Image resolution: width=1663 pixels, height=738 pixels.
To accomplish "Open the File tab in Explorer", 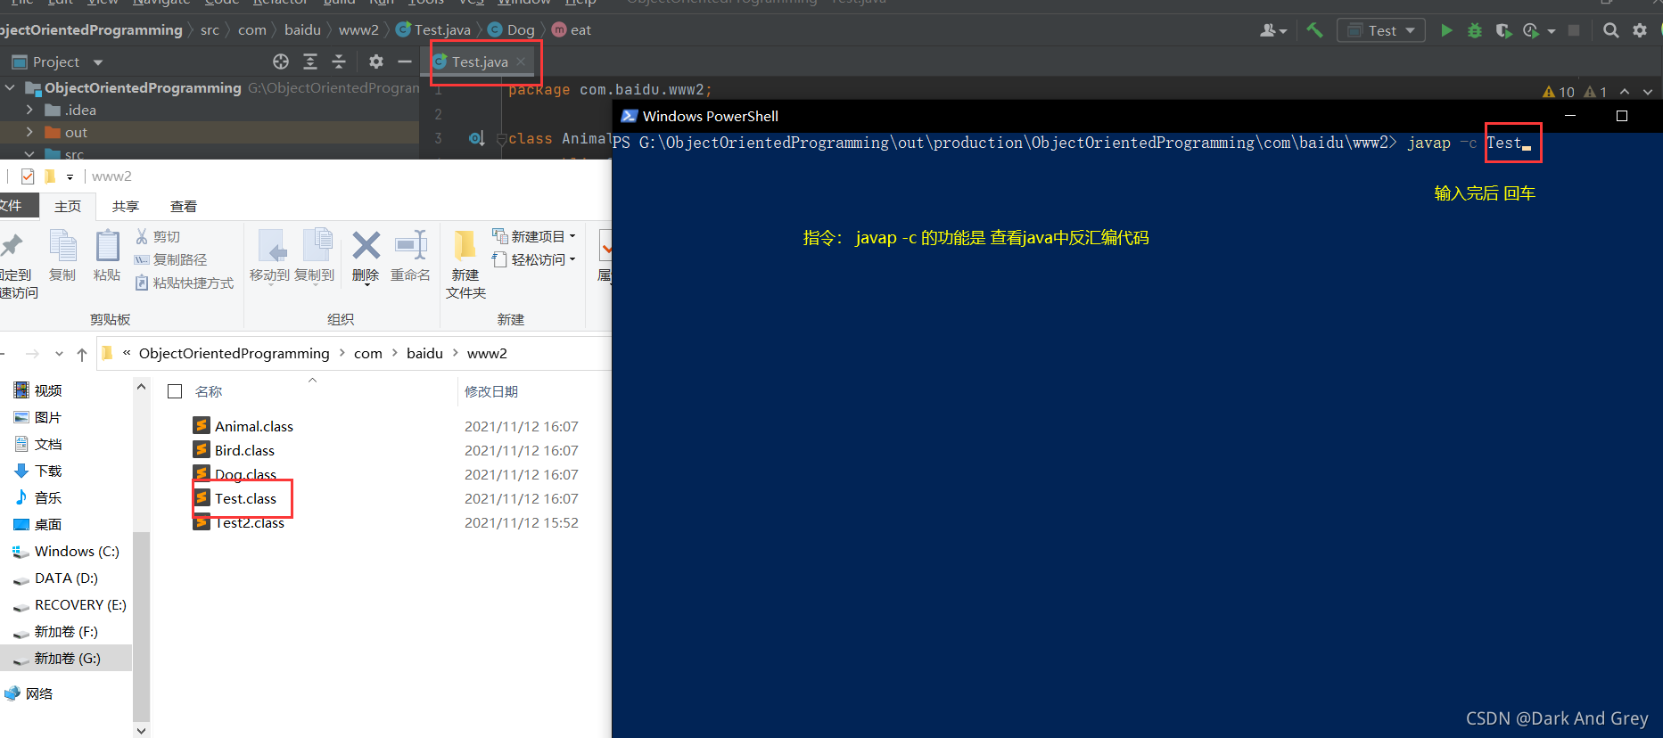I will tap(14, 206).
